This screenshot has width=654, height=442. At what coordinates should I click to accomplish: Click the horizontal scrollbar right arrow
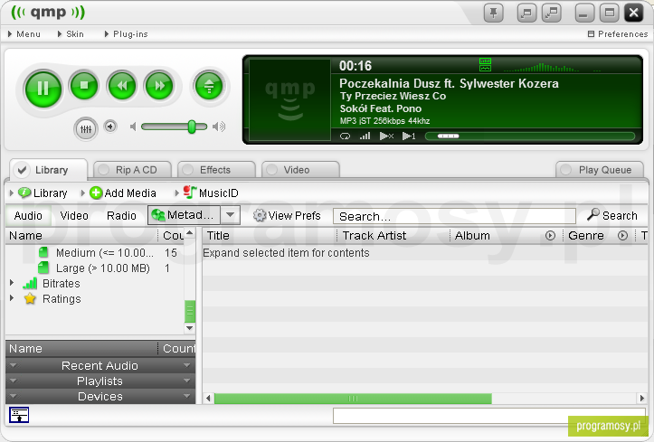pos(642,399)
